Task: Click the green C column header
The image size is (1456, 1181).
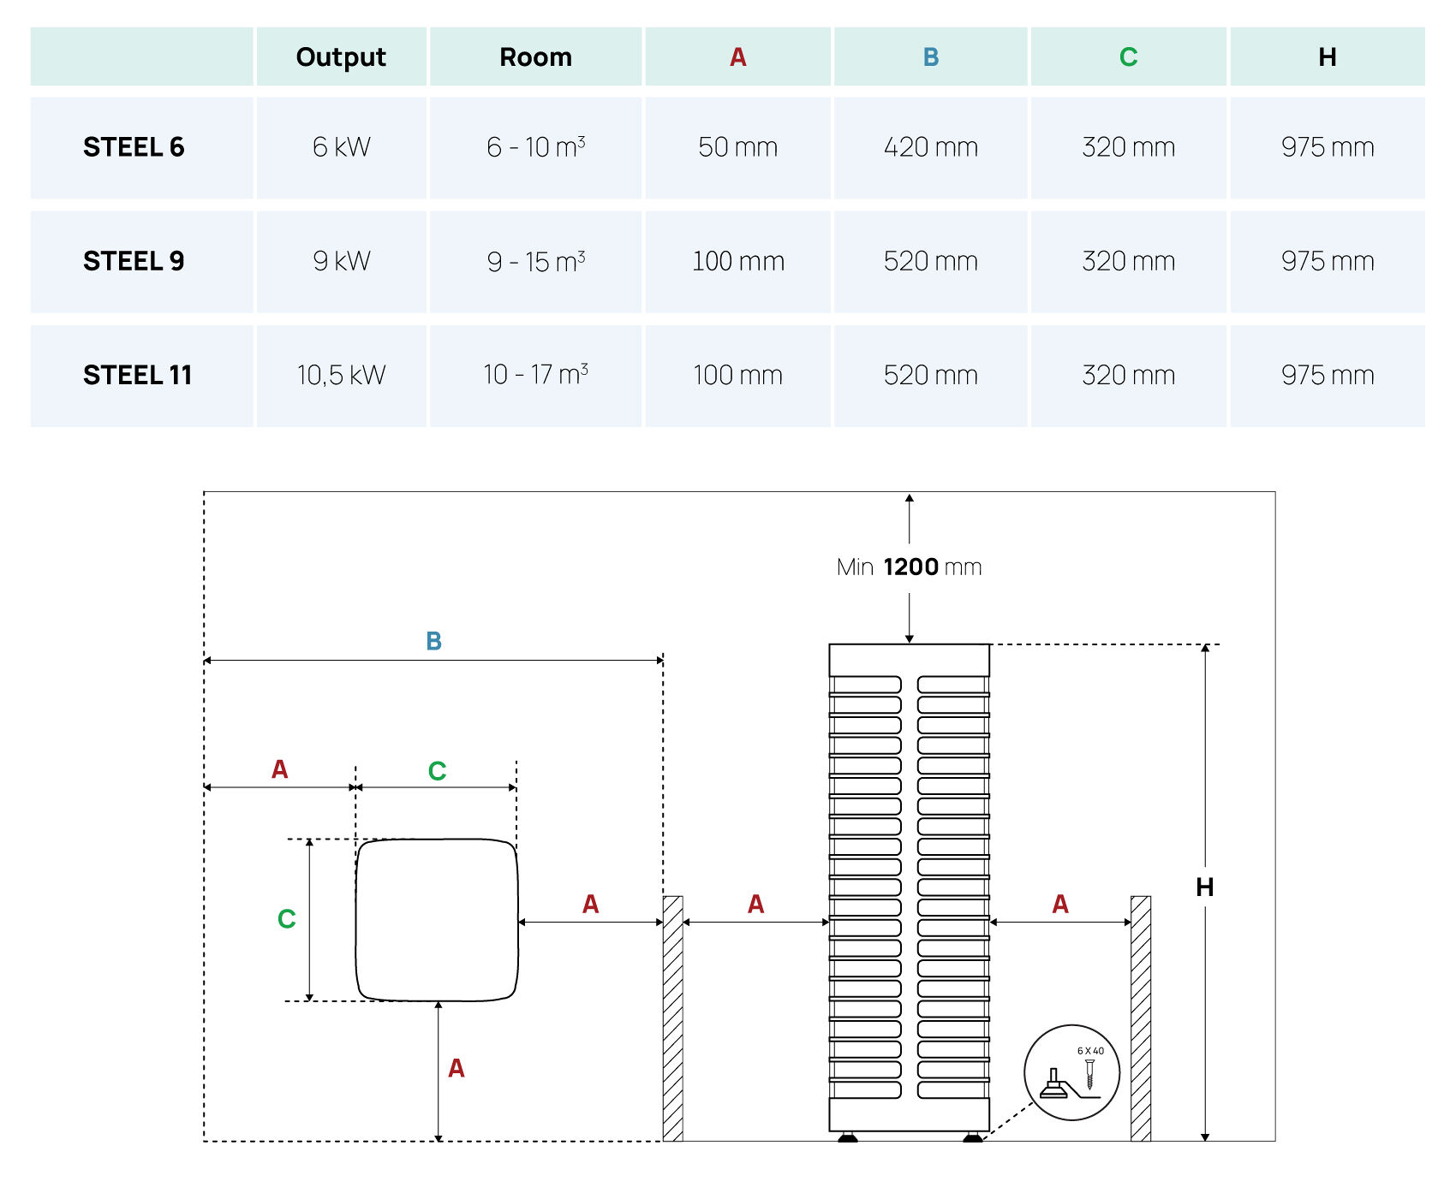Action: 1128,57
